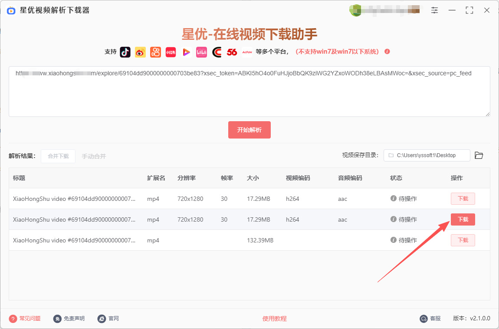Click the red info icon beside the win7 warning
This screenshot has height=329, width=499.
387,52
